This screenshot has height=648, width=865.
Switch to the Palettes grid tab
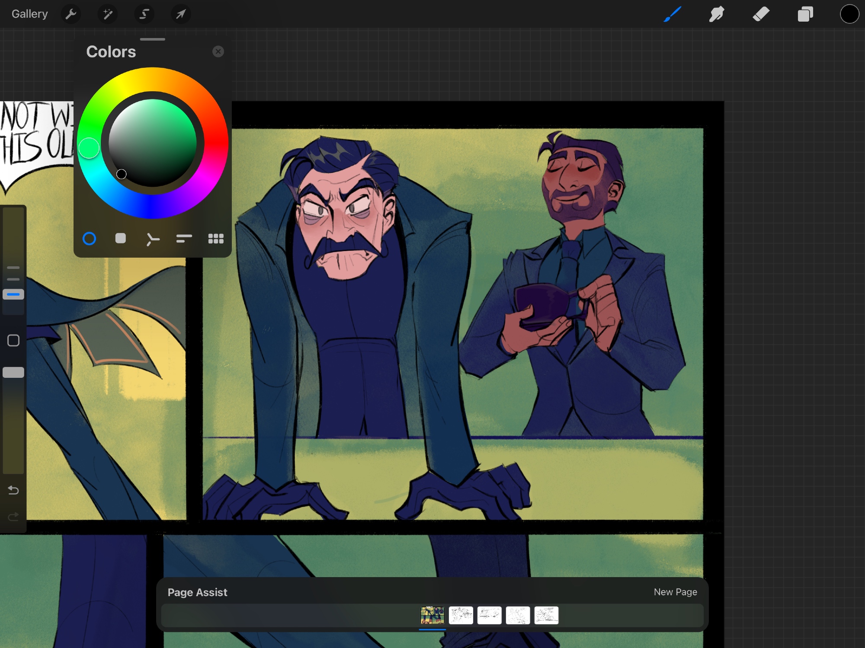216,239
